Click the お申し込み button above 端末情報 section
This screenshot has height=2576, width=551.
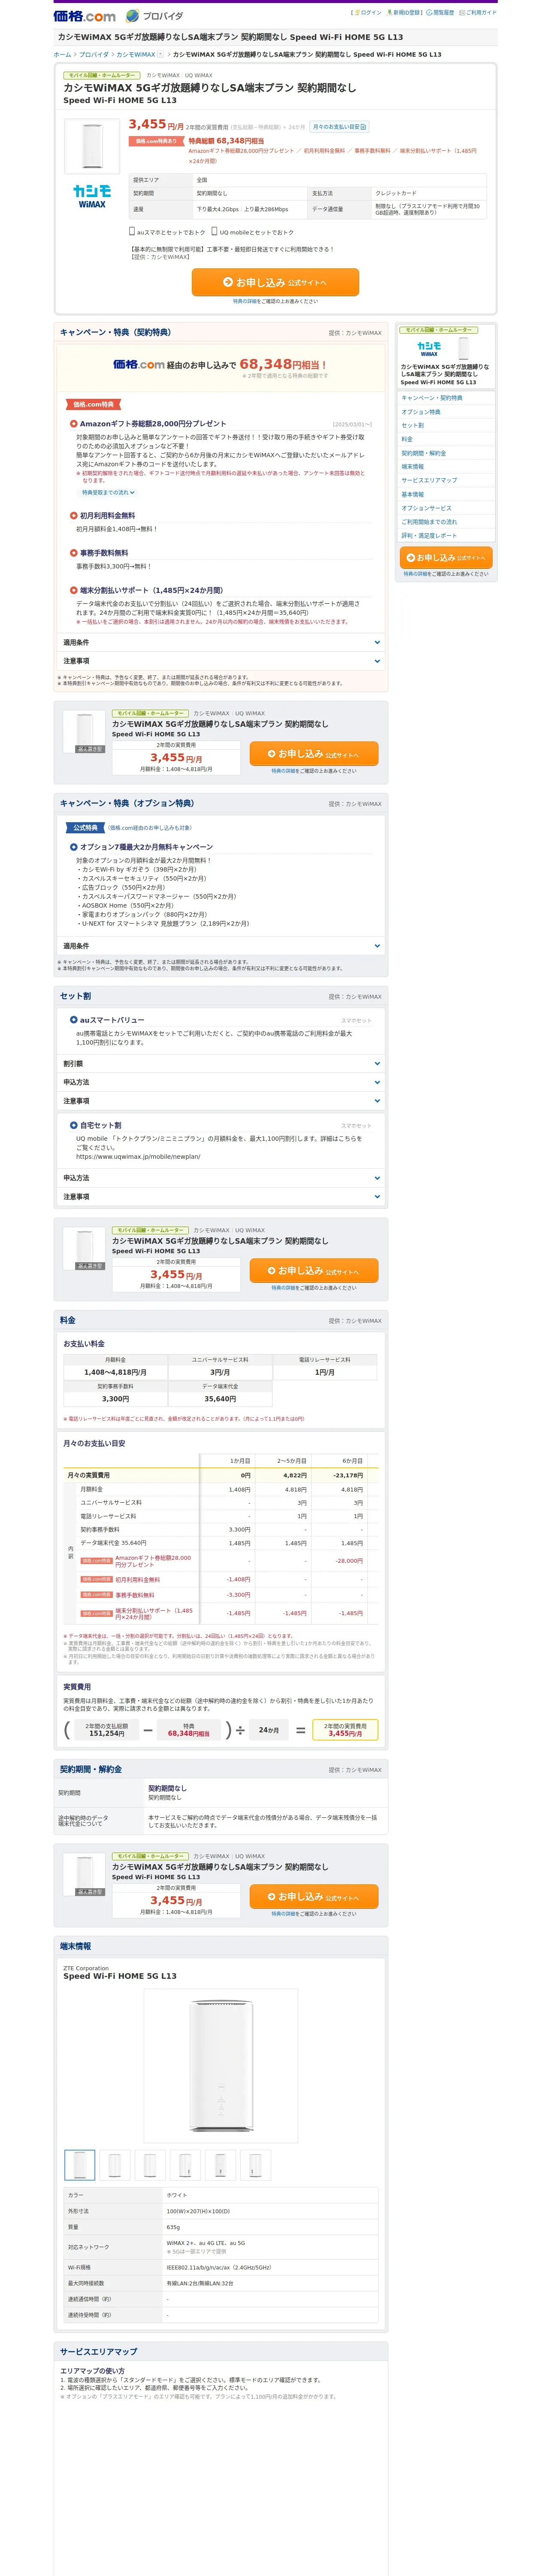point(314,1897)
